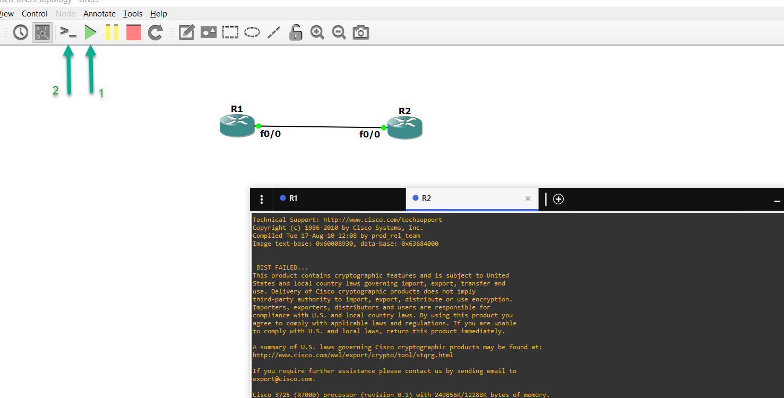Open the Help menu
Viewport: 784px width, 398px height.
click(x=159, y=14)
